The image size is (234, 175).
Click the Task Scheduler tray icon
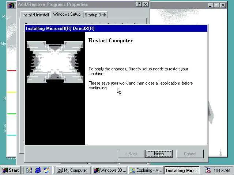coord(207,170)
